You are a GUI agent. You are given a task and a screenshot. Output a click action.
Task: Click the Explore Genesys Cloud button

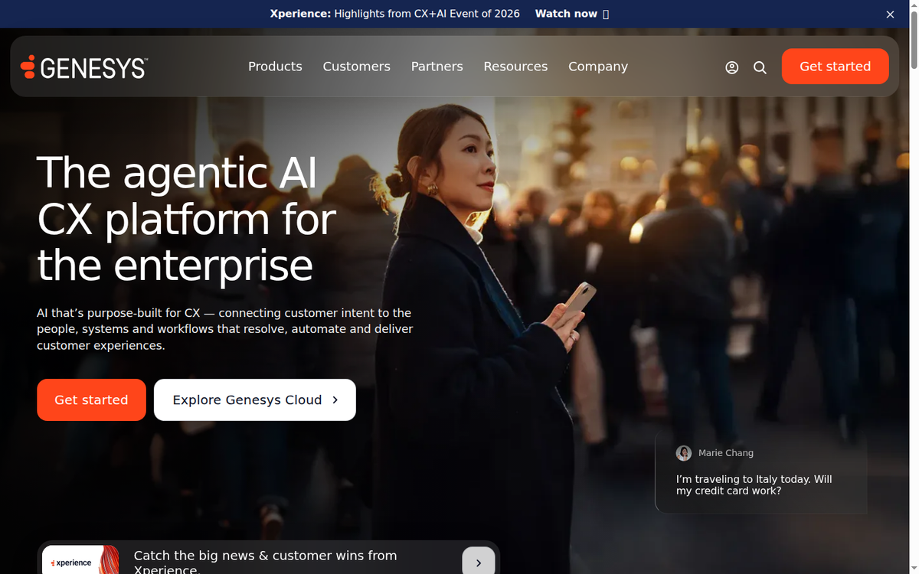pos(255,400)
